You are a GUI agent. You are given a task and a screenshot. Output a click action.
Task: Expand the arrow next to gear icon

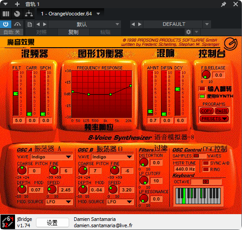(197, 32)
